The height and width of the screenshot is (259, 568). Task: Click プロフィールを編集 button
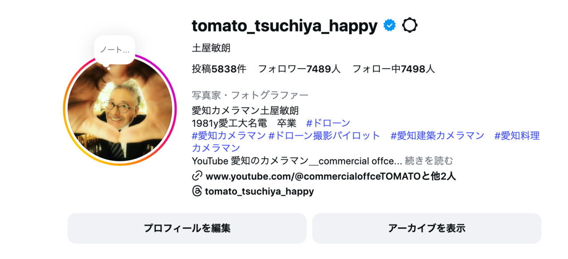pyautogui.click(x=187, y=228)
